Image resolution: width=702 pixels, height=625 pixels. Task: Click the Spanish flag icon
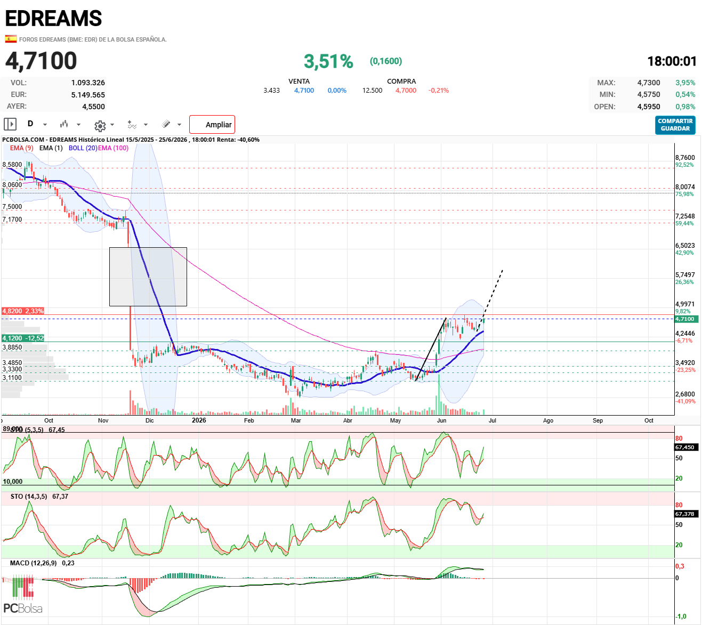pyautogui.click(x=11, y=39)
